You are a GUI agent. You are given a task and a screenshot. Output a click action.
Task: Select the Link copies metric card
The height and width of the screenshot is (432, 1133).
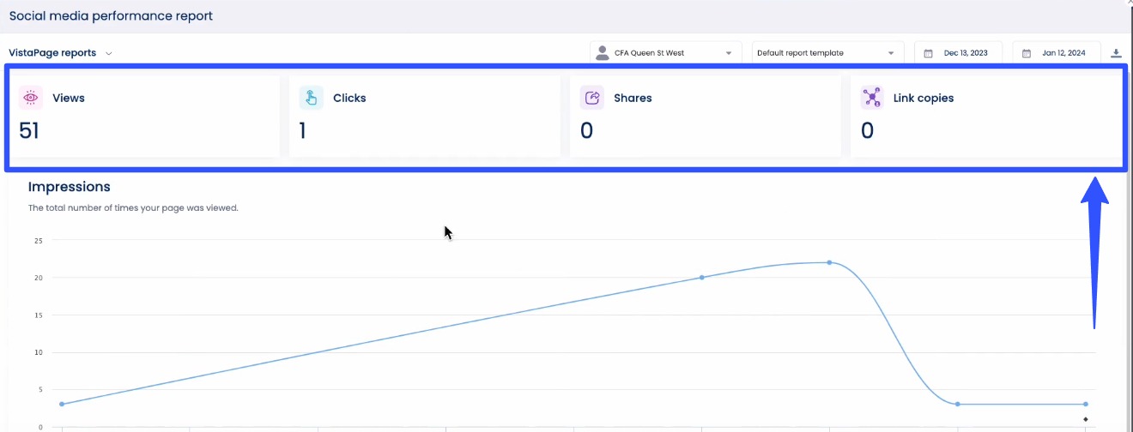(x=985, y=116)
